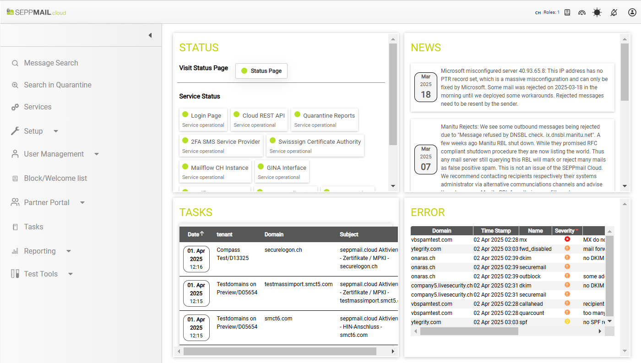The width and height of the screenshot is (641, 363).
Task: Open Message Search in sidebar
Action: point(51,63)
